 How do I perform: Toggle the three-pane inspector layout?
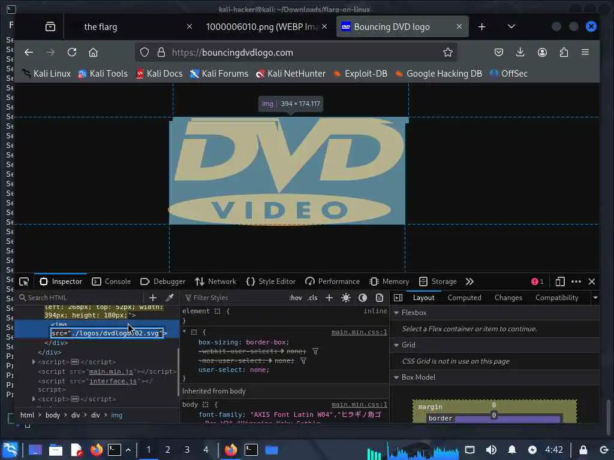[398, 298]
